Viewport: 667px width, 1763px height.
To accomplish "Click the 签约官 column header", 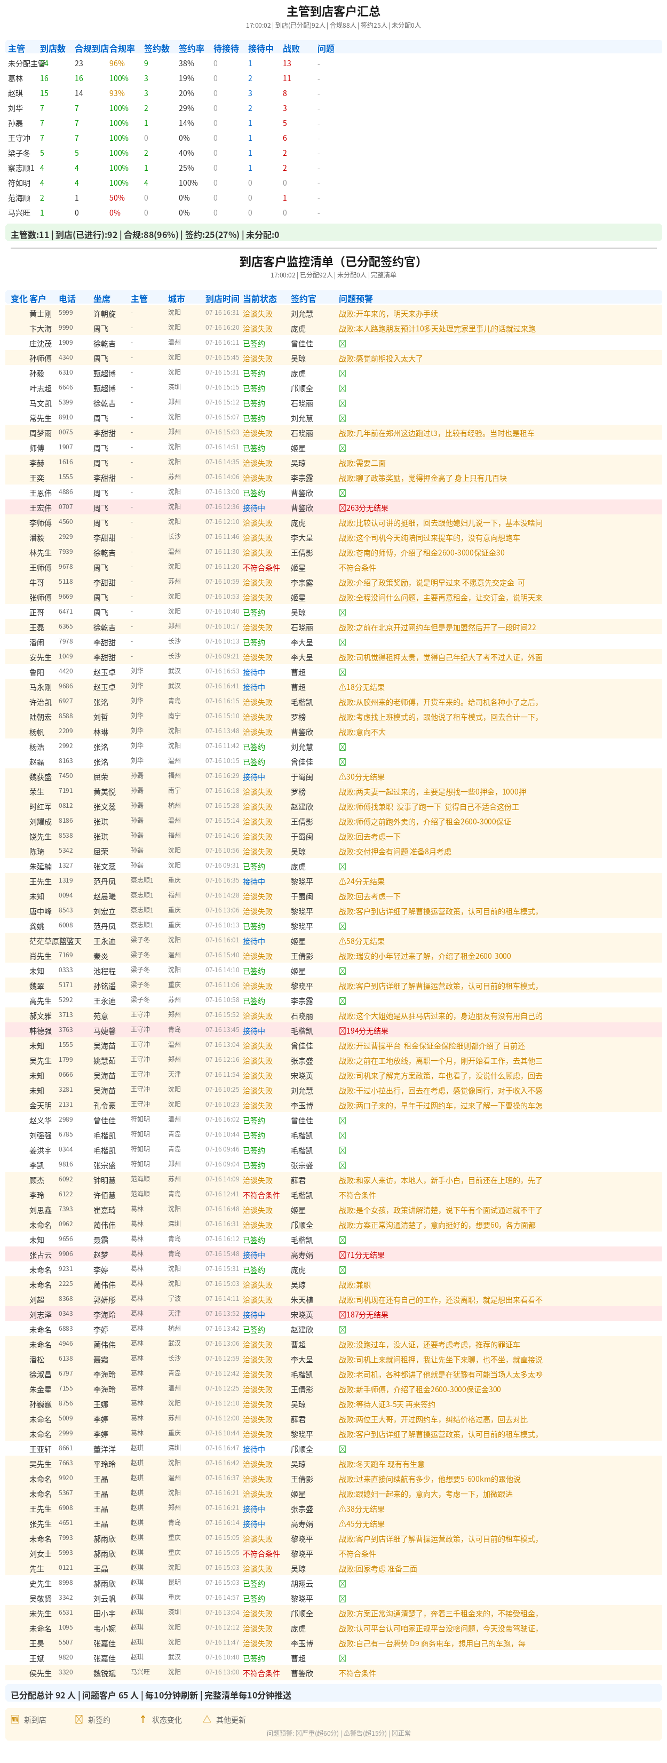I will click(304, 298).
